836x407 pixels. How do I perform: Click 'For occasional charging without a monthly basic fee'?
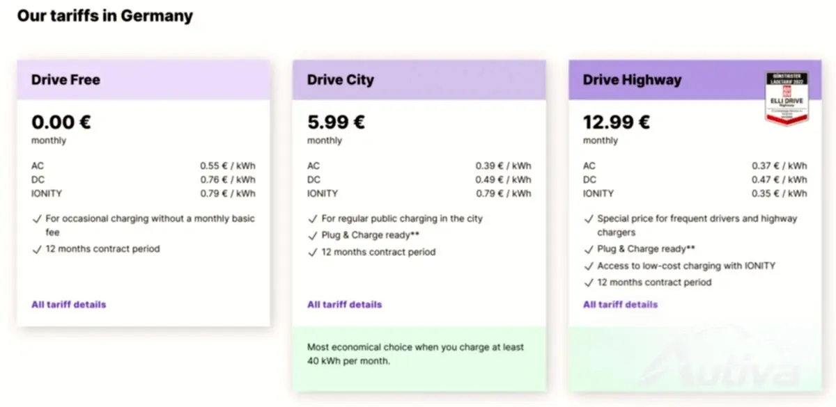150,225
